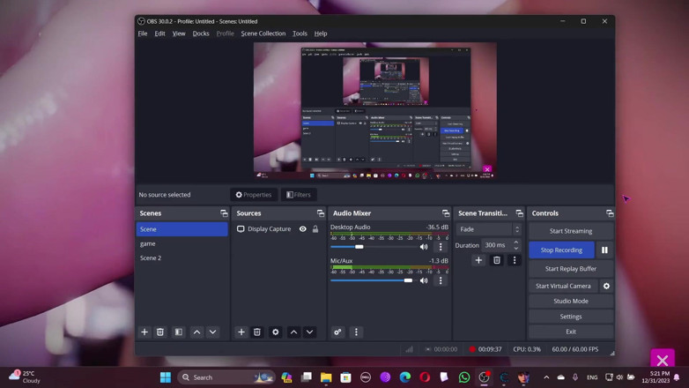Remove selected source with the trash icon
The width and height of the screenshot is (689, 388).
257,332
